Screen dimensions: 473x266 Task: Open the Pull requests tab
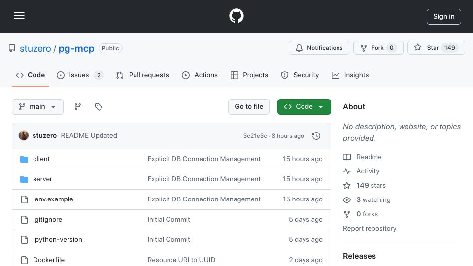[x=142, y=75]
